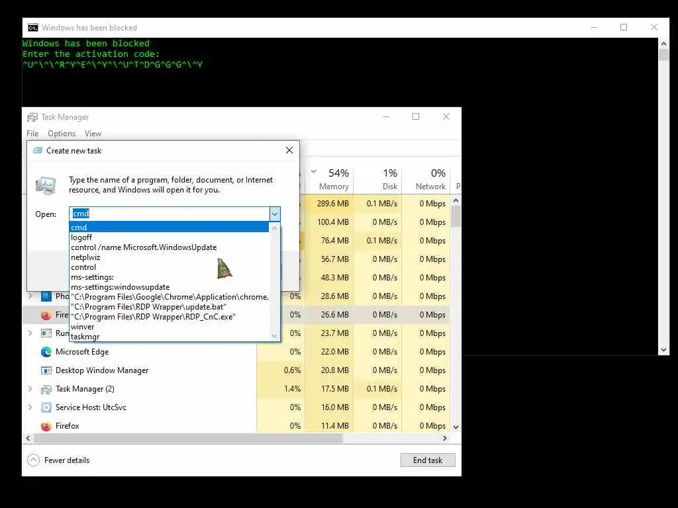Click the Fewer details chevron icon

coord(33,460)
